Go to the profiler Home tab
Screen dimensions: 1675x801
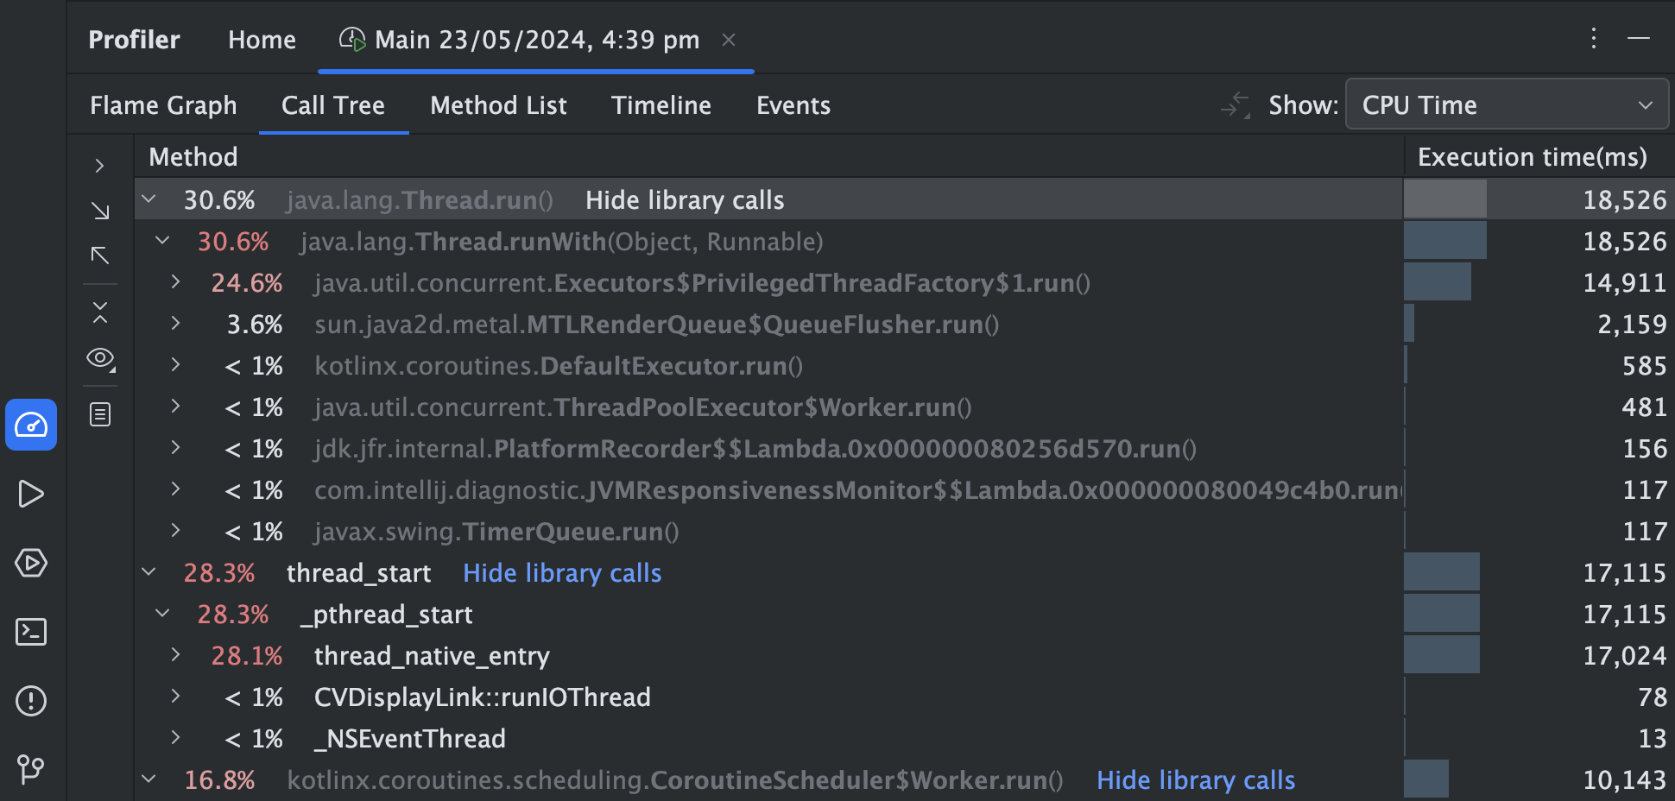pyautogui.click(x=262, y=39)
